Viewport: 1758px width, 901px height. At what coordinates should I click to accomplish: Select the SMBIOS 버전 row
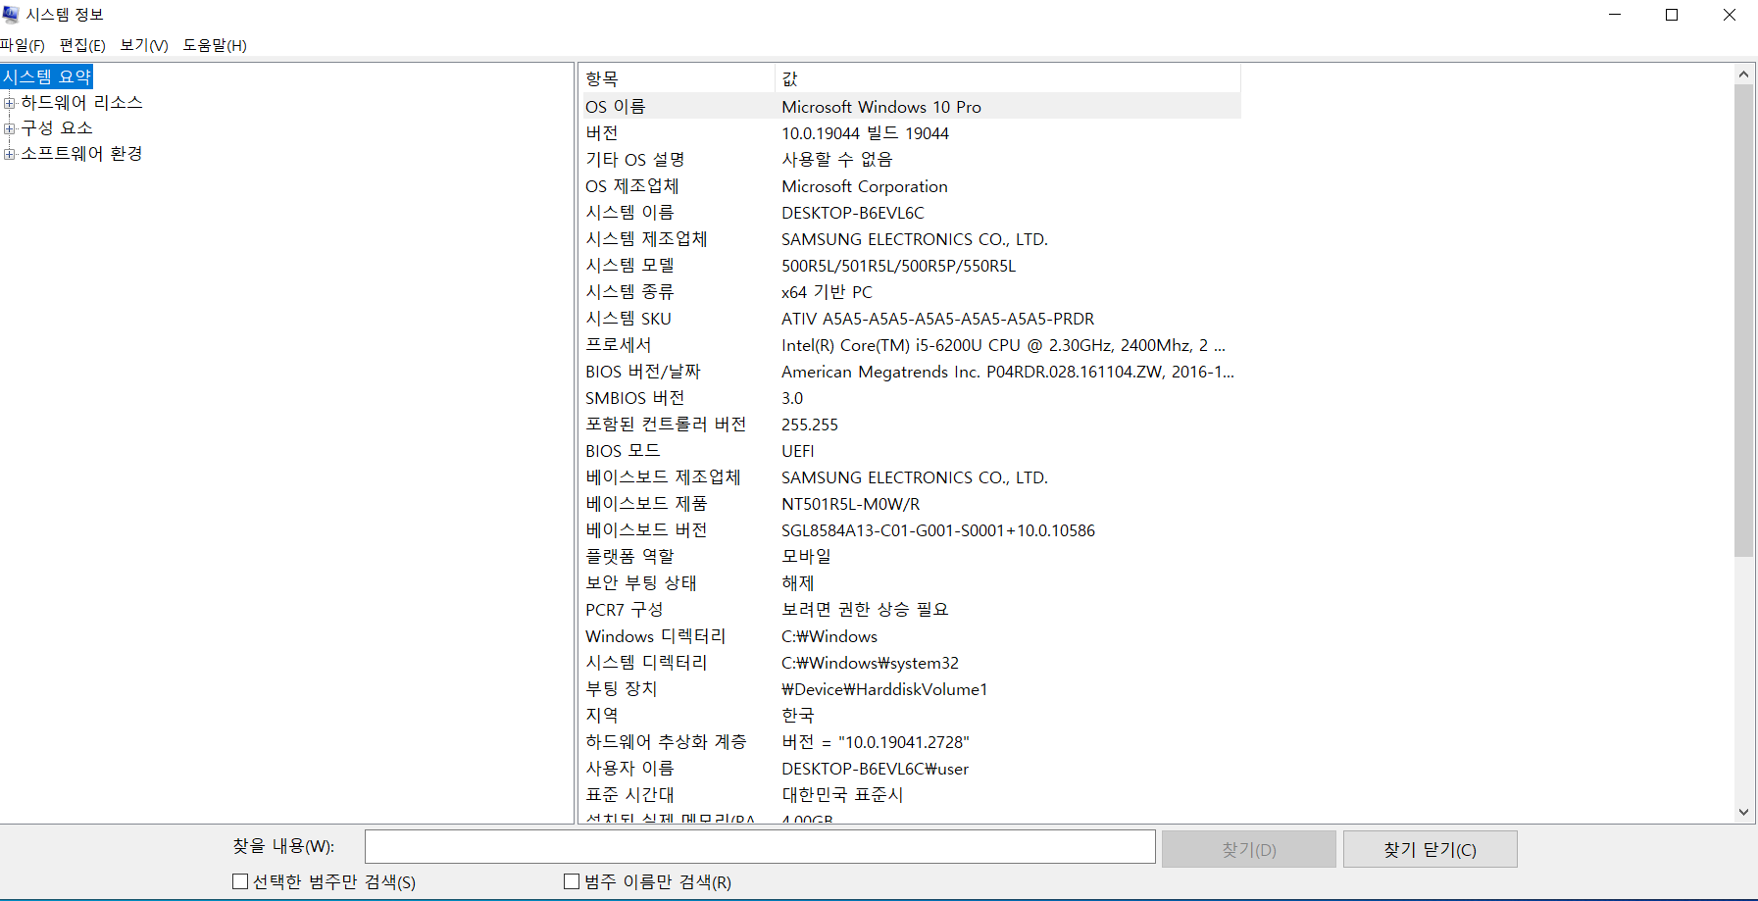910,397
